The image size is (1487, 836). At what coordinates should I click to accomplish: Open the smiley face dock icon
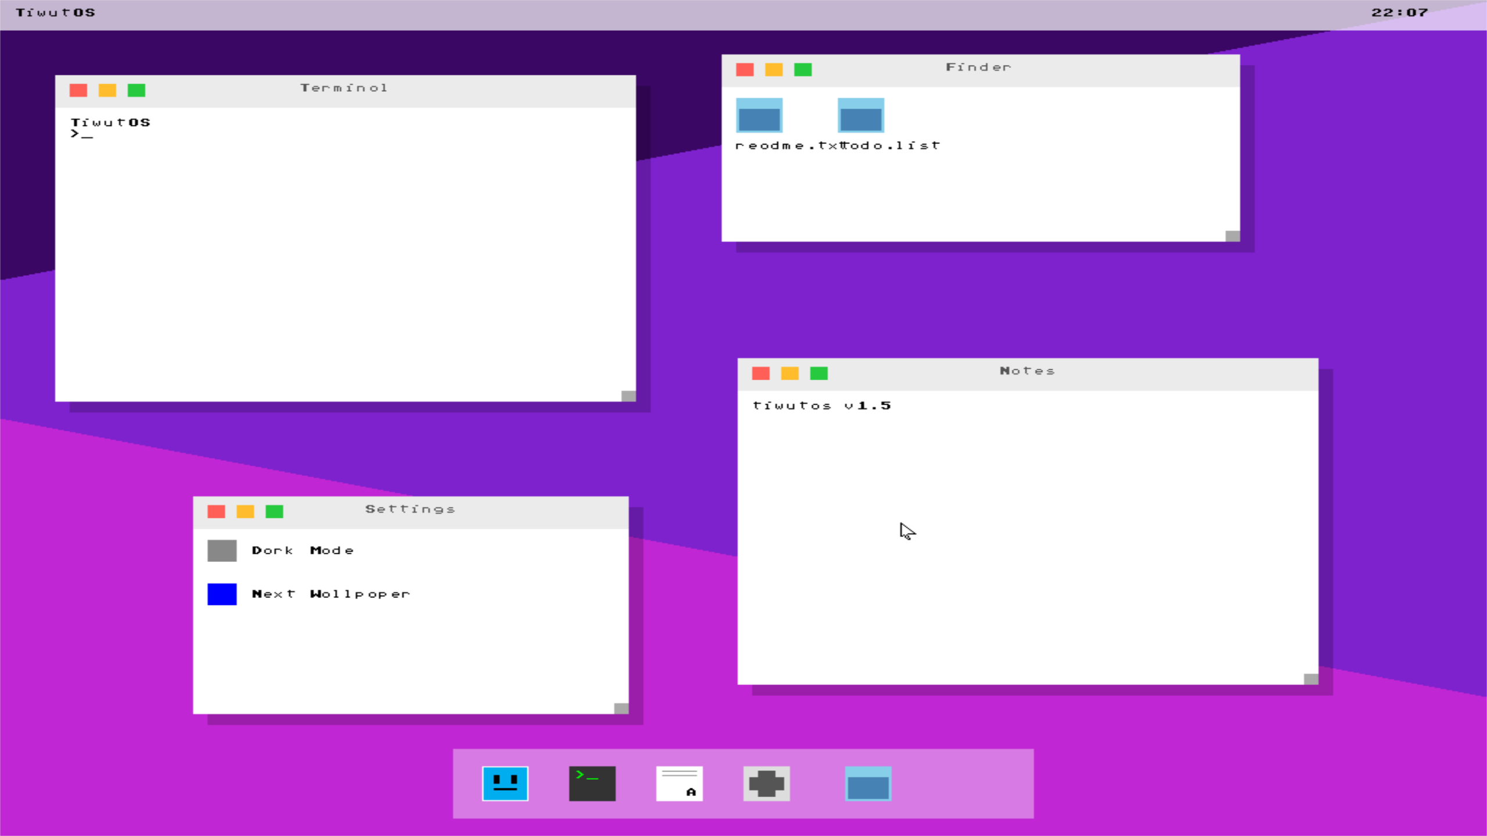pyautogui.click(x=505, y=783)
